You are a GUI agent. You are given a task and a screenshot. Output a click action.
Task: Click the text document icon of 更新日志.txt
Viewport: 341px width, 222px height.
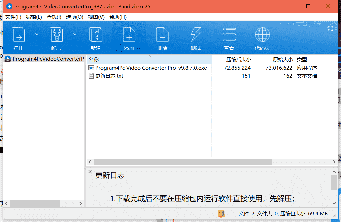(91, 76)
